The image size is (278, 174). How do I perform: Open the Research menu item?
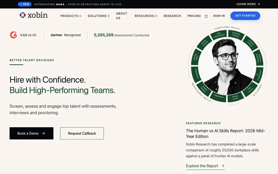172,16
